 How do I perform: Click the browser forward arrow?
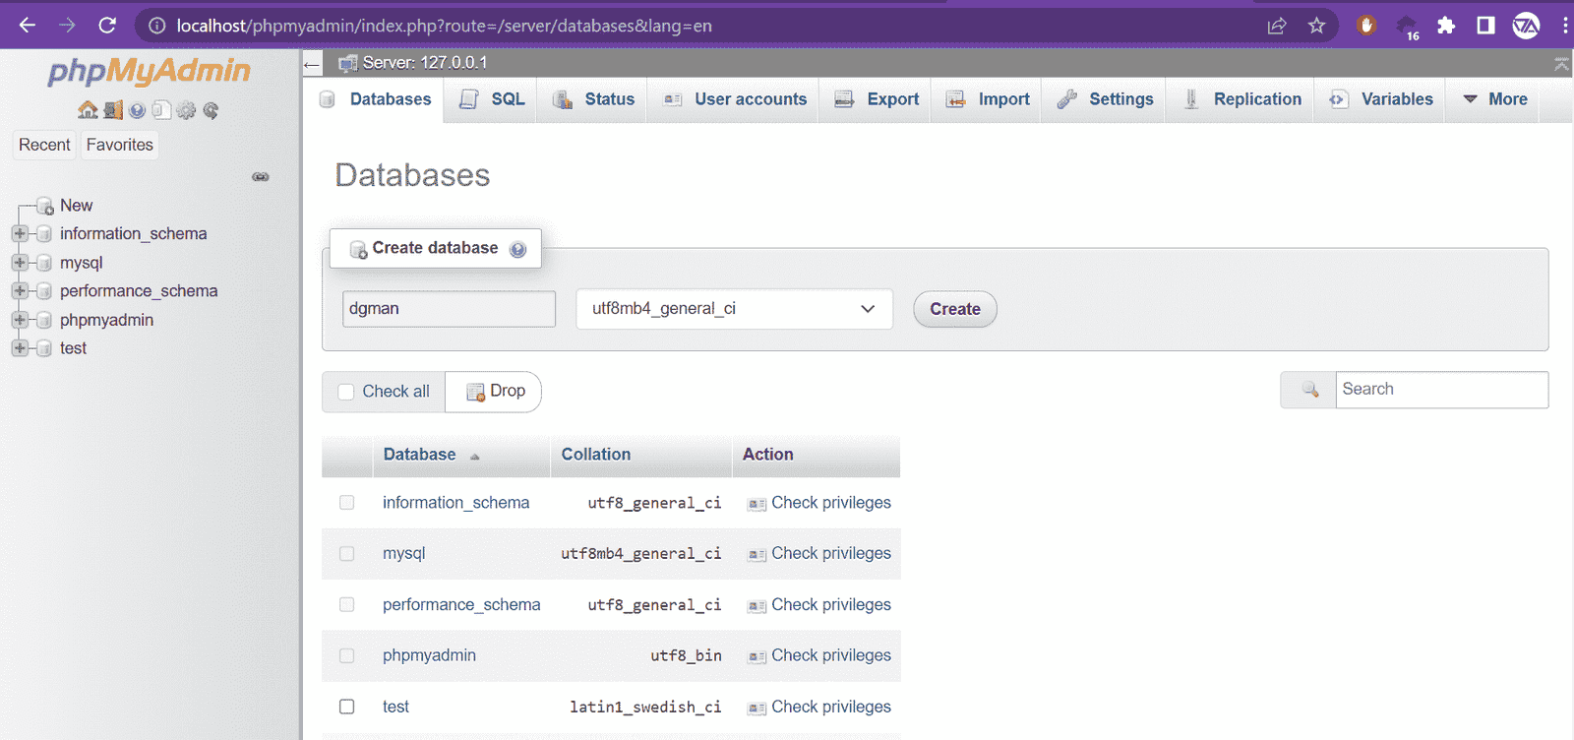(67, 26)
